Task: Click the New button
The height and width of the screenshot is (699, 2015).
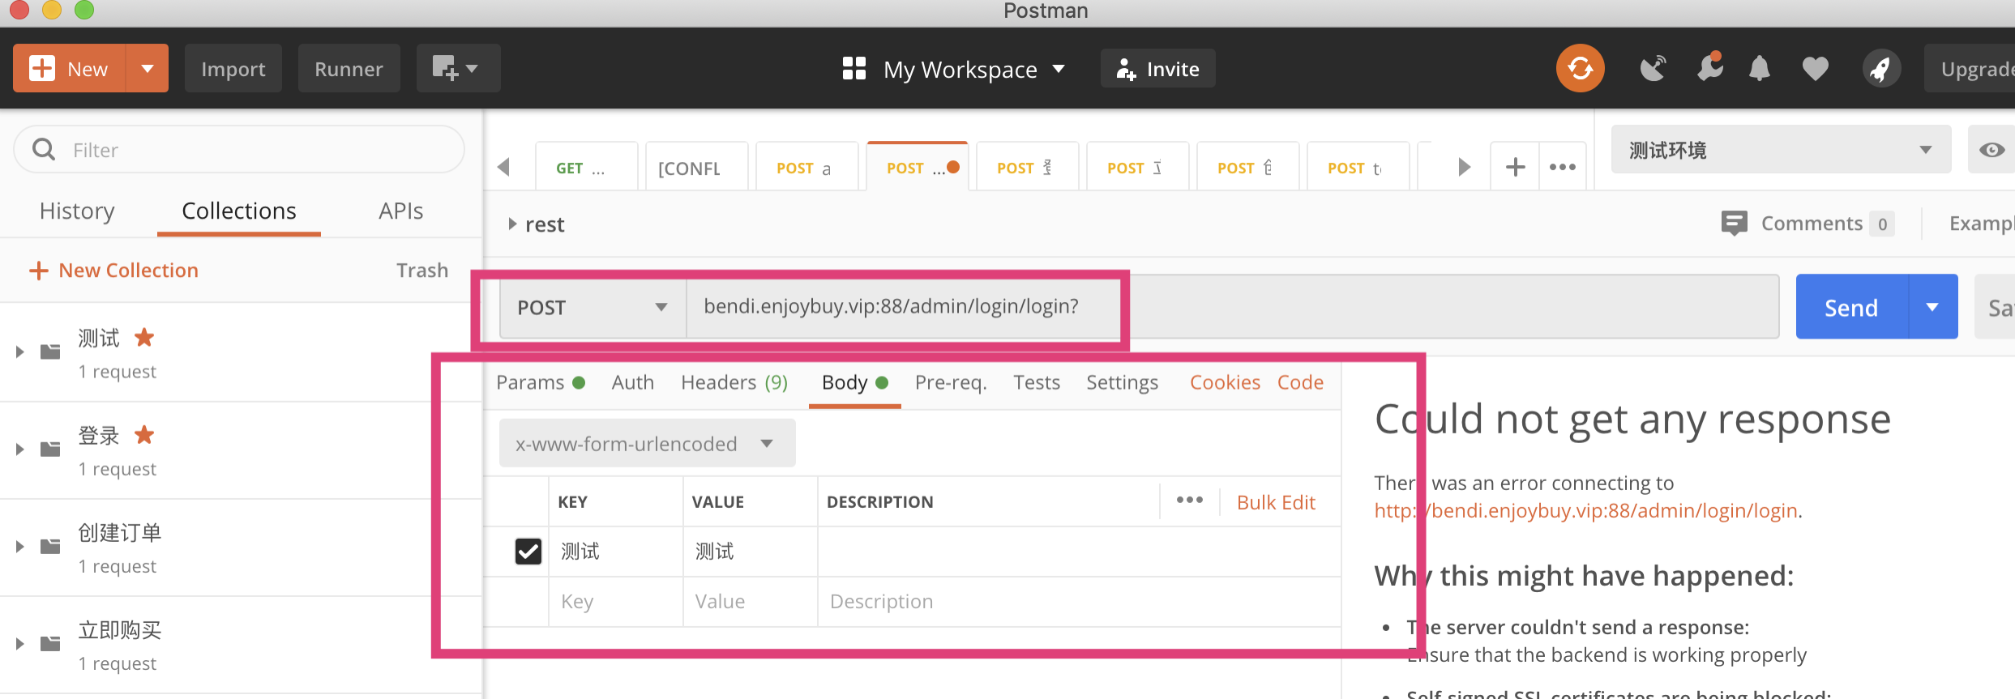Action: tap(70, 68)
